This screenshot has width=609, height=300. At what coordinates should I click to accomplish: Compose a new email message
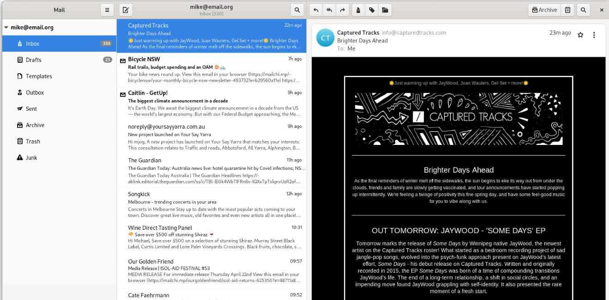(125, 10)
